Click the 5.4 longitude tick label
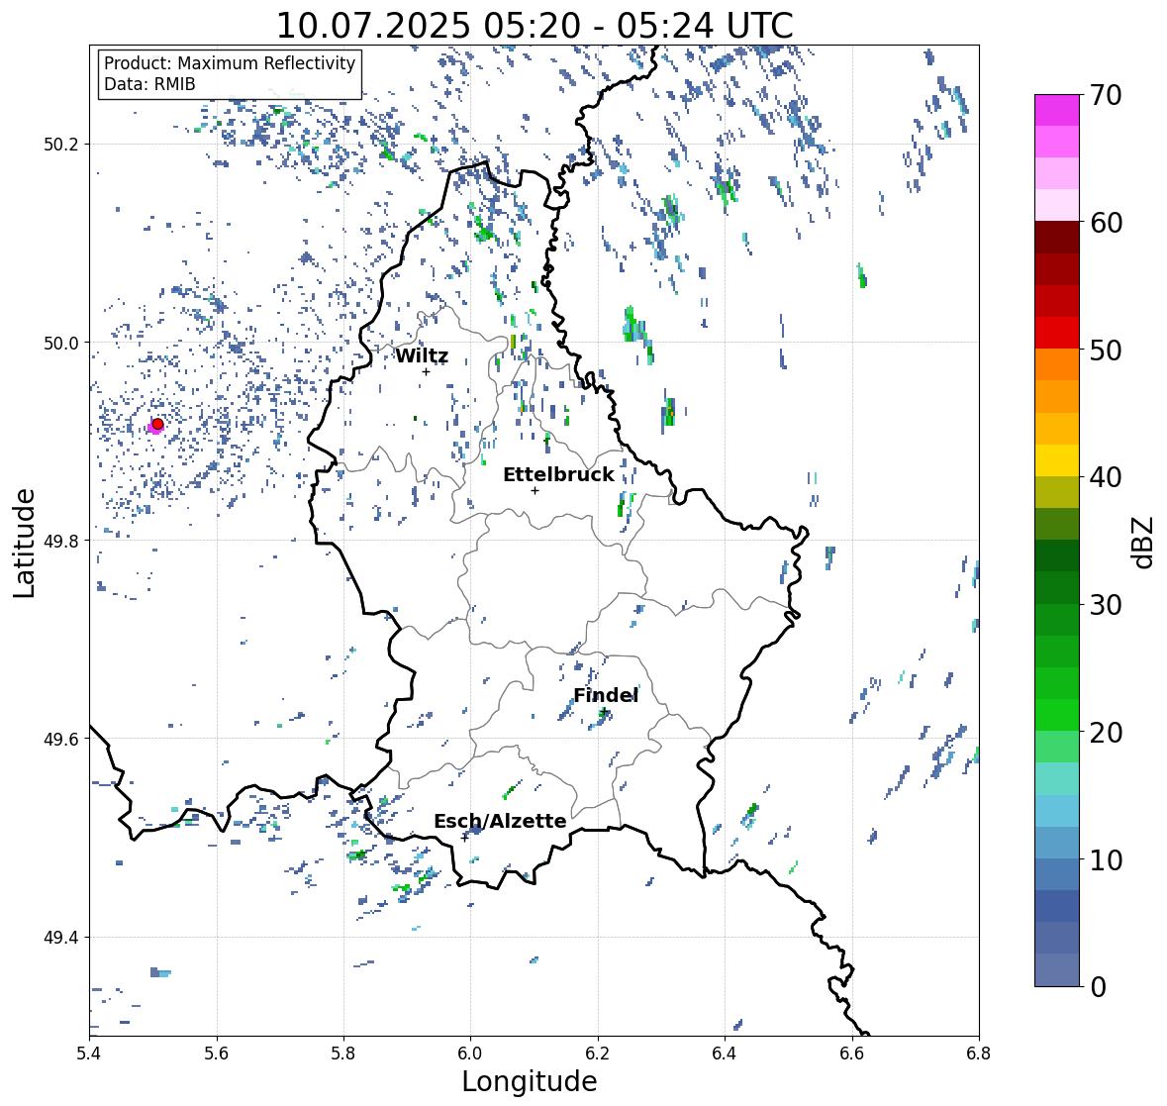 [x=89, y=1054]
